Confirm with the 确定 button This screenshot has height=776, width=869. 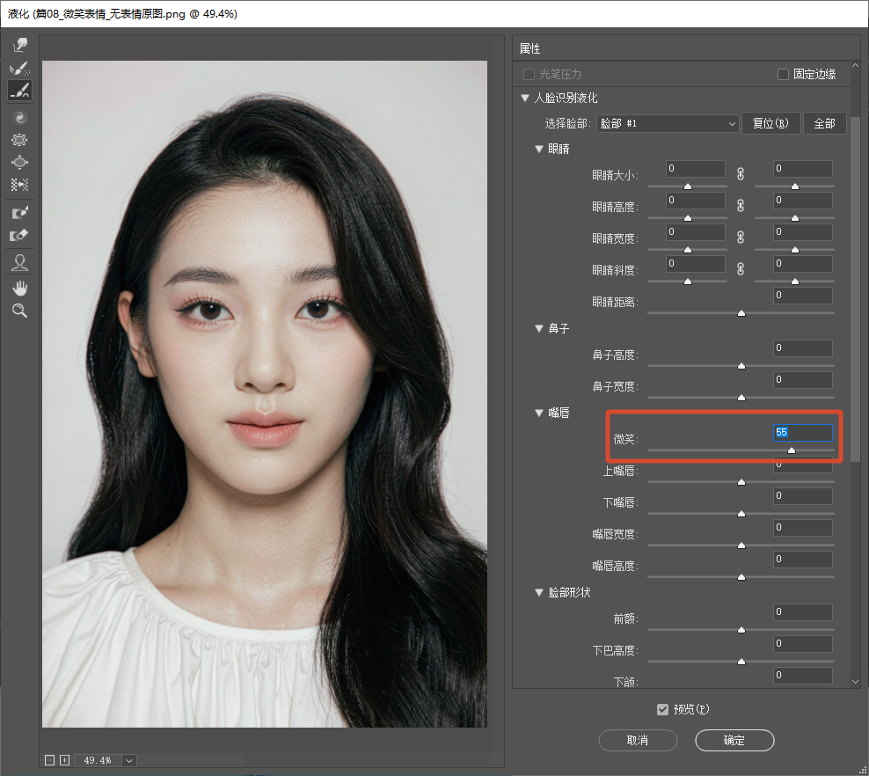(734, 740)
